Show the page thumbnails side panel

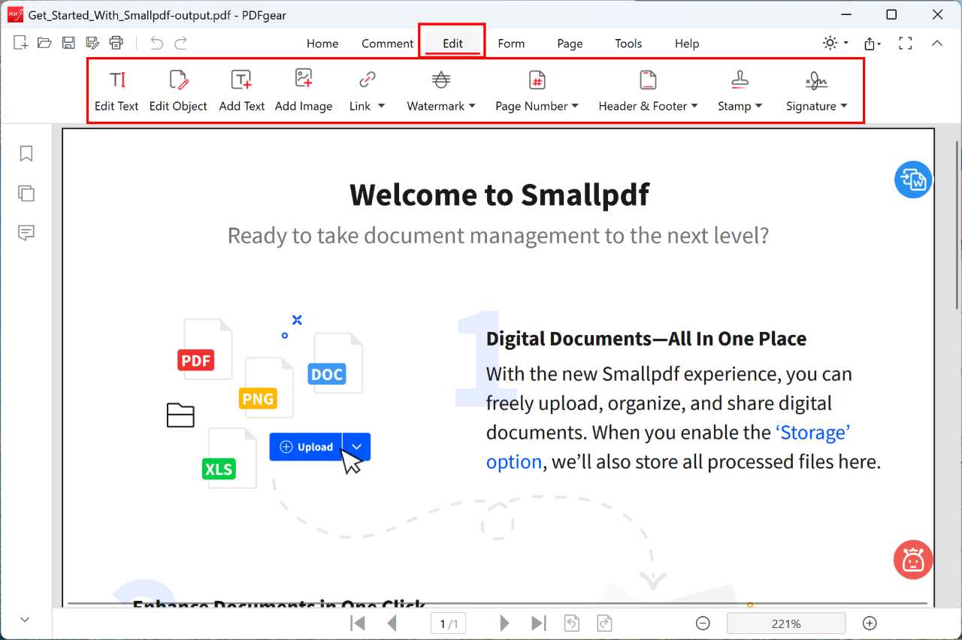click(x=26, y=193)
